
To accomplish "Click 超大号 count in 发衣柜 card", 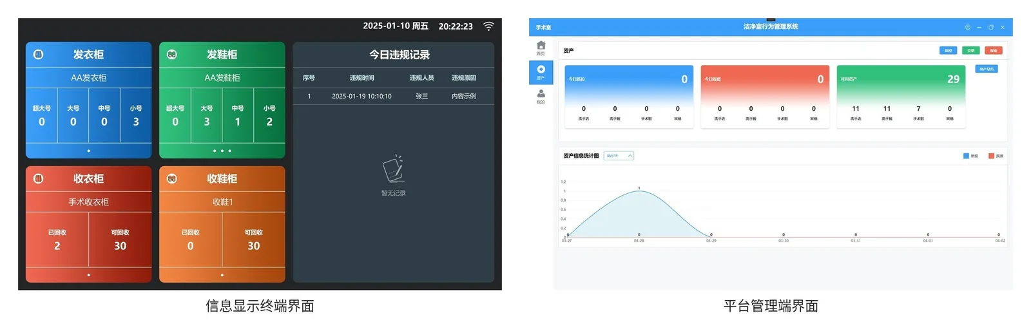I will 42,122.
